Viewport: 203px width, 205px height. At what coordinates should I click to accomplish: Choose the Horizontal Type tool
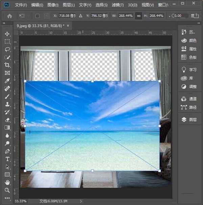point(7,159)
